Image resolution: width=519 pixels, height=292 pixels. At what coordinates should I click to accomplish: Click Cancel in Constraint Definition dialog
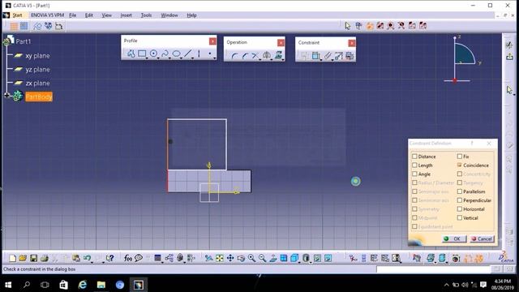click(482, 238)
